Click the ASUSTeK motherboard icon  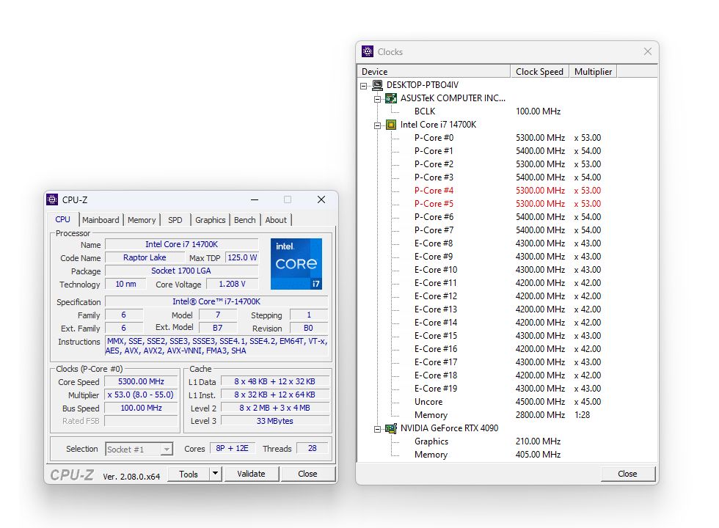click(x=390, y=98)
